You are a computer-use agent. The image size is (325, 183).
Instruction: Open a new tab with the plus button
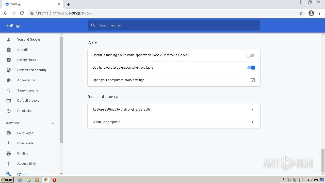point(69,4)
